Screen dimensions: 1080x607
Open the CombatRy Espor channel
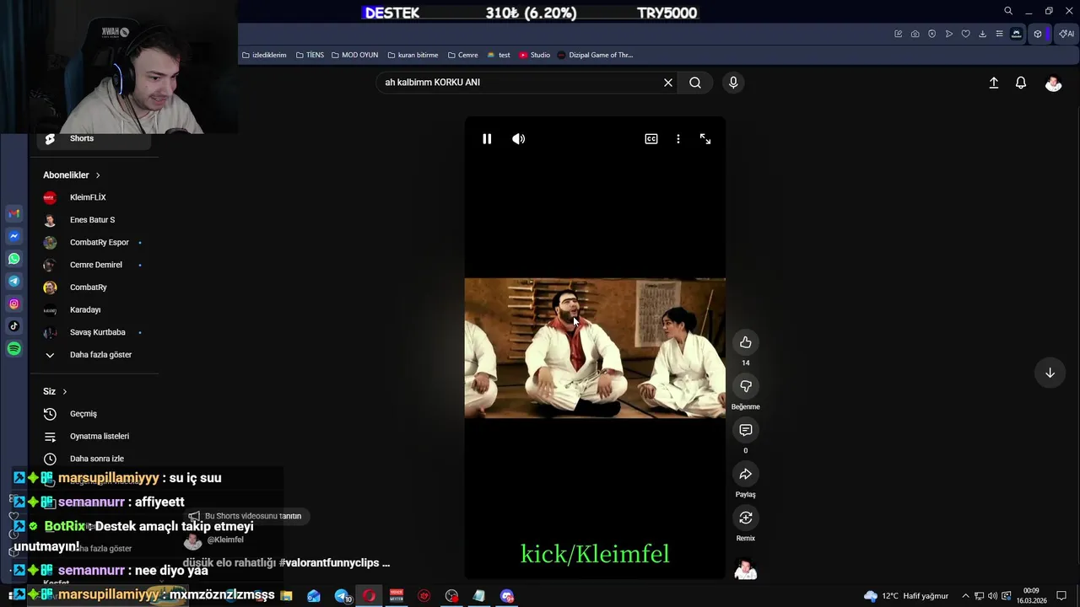tap(100, 243)
